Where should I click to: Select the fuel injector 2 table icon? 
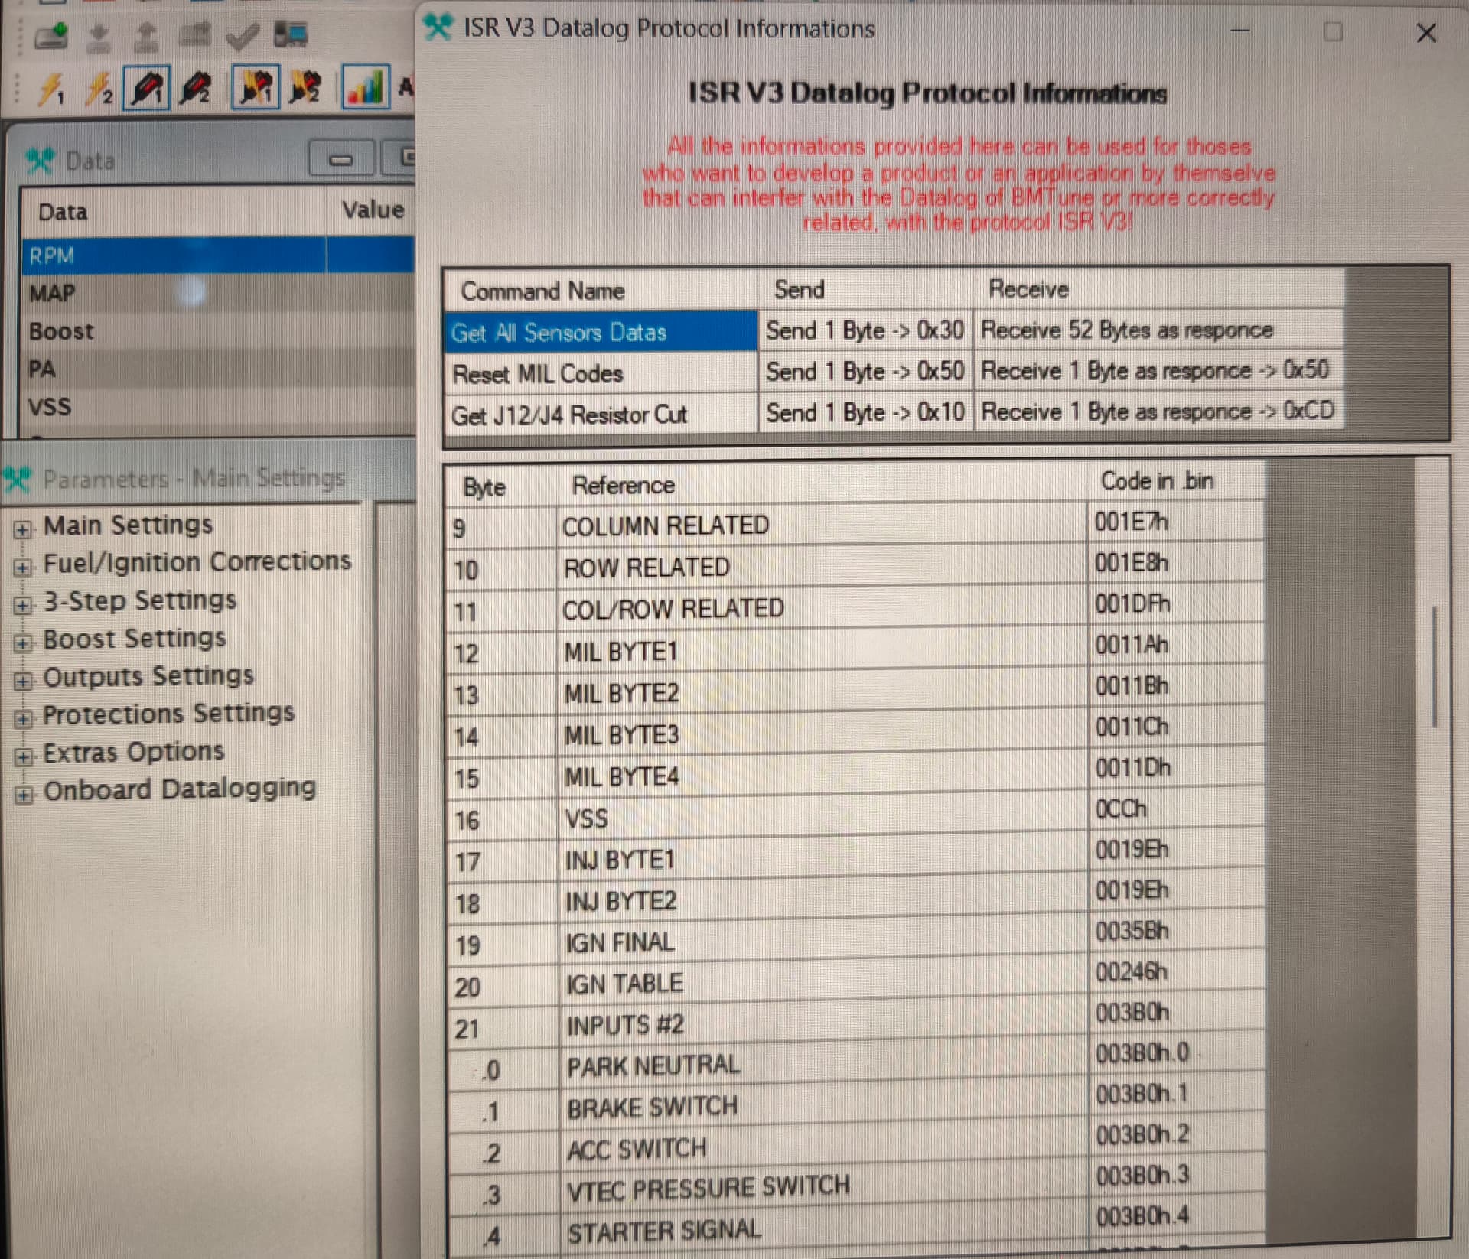pos(195,89)
